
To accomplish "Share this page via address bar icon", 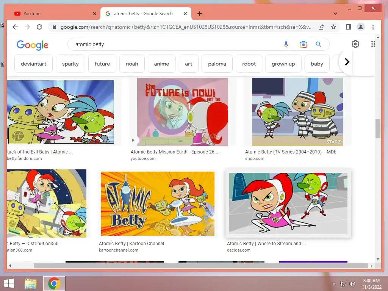I will [321, 27].
